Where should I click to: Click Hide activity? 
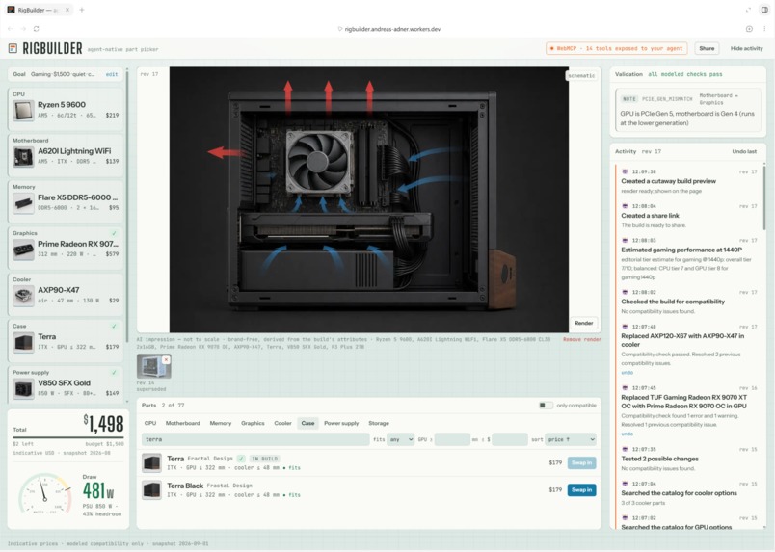[746, 48]
